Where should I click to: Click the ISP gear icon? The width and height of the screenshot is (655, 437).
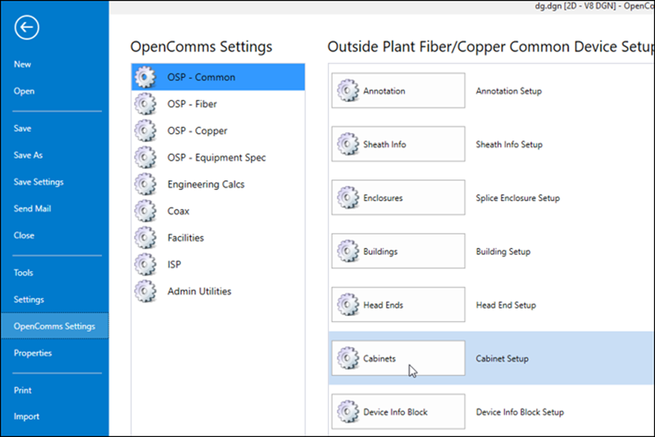pos(146,264)
